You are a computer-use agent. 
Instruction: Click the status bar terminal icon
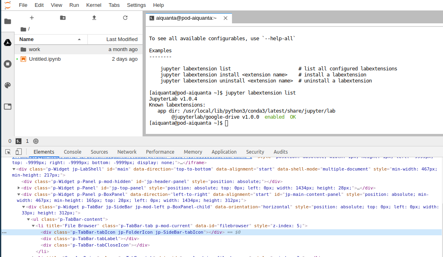pos(19,141)
